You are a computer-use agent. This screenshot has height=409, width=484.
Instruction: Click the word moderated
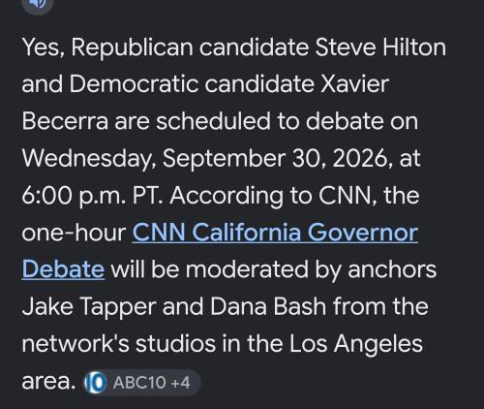tap(247, 269)
